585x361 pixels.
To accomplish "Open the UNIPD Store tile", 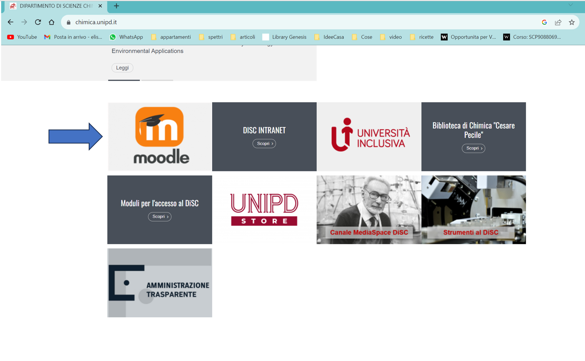I will (264, 210).
